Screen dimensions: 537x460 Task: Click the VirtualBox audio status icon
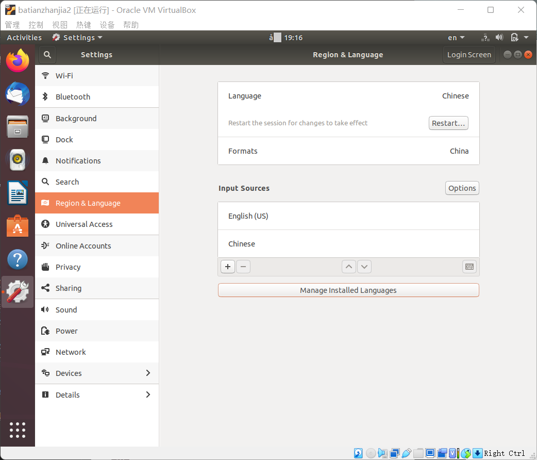pyautogui.click(x=382, y=453)
